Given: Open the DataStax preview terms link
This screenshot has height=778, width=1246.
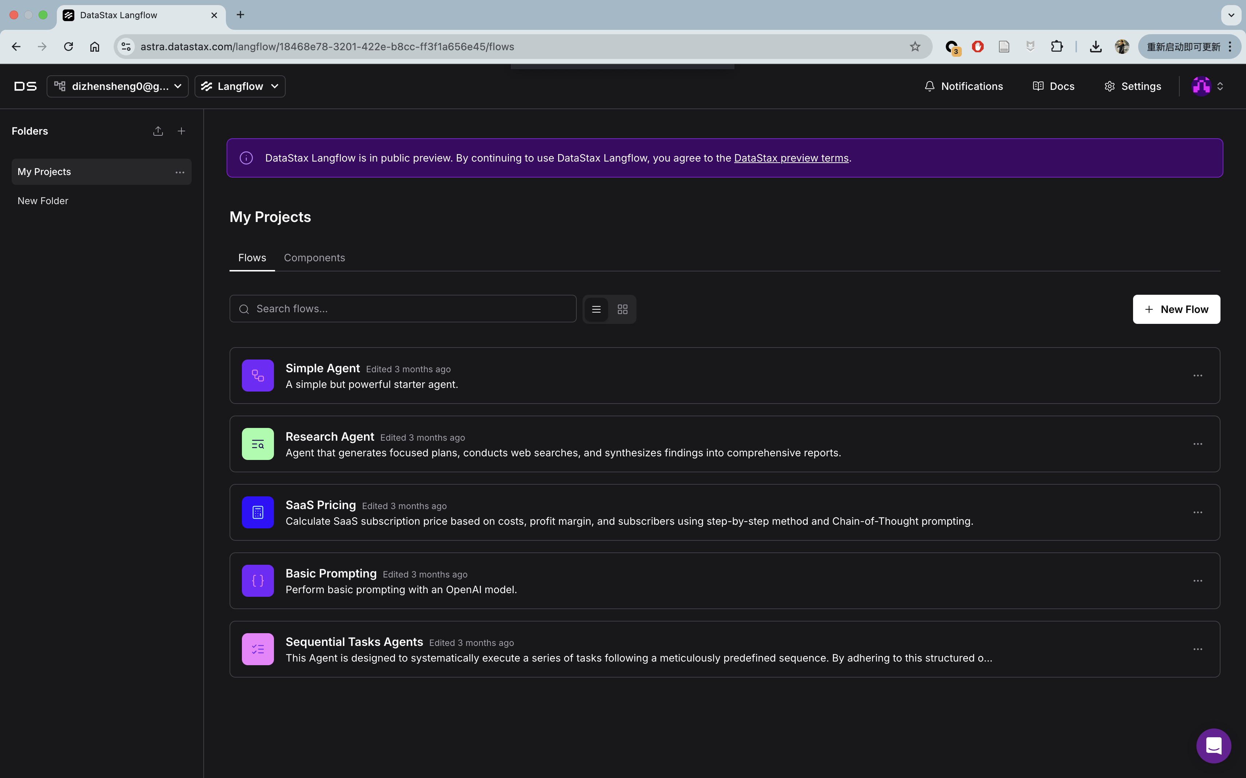Looking at the screenshot, I should point(791,158).
